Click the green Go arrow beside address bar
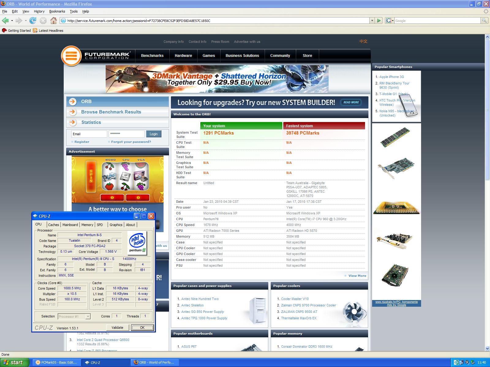Viewport: 490px width, 367px height. tap(379, 20)
